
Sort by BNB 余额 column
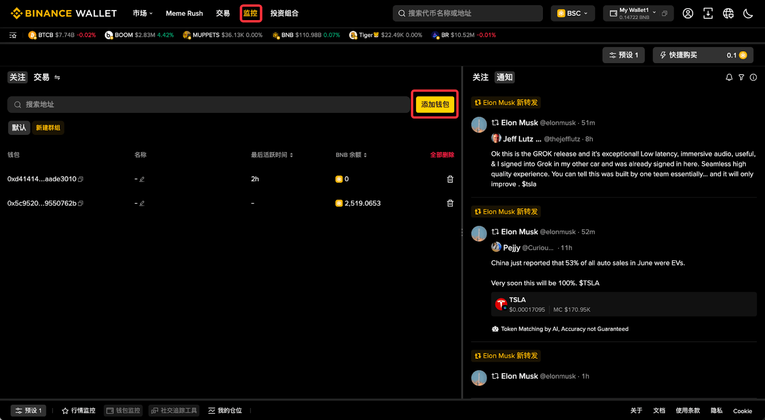pos(351,155)
